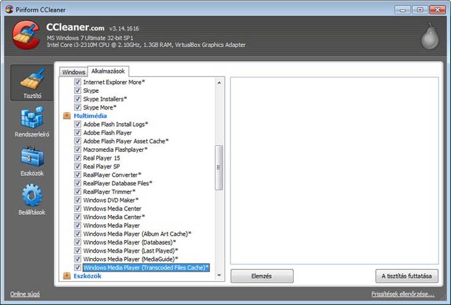451x305 pixels.
Task: Close the Piriform CCleaner window
Action: pos(437,10)
